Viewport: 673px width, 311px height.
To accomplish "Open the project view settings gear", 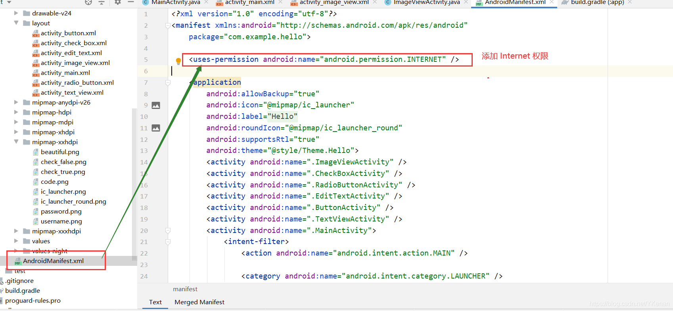I will (118, 2).
